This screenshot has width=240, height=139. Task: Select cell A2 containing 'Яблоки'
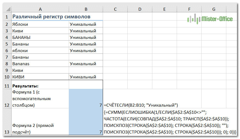[40, 24]
